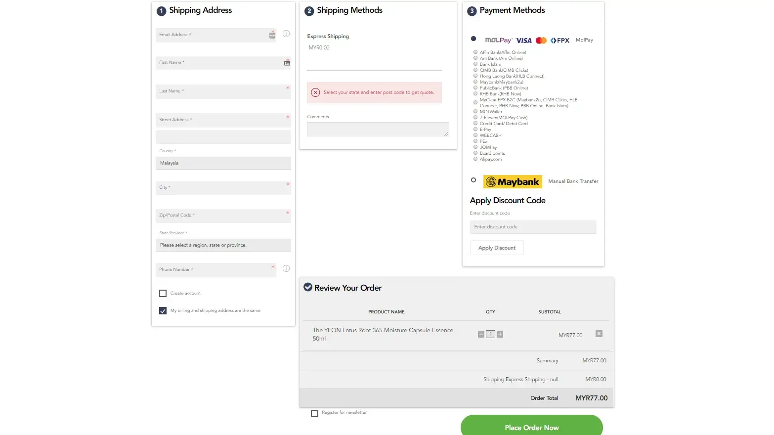
Task: Click the Mastercard logo
Action: tap(541, 40)
